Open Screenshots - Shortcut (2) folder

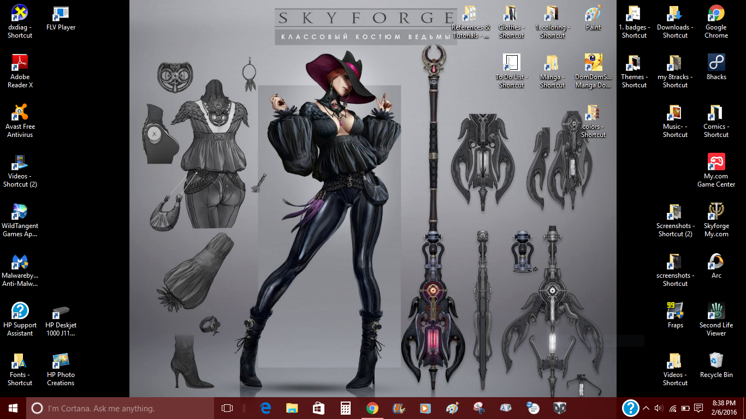click(675, 220)
